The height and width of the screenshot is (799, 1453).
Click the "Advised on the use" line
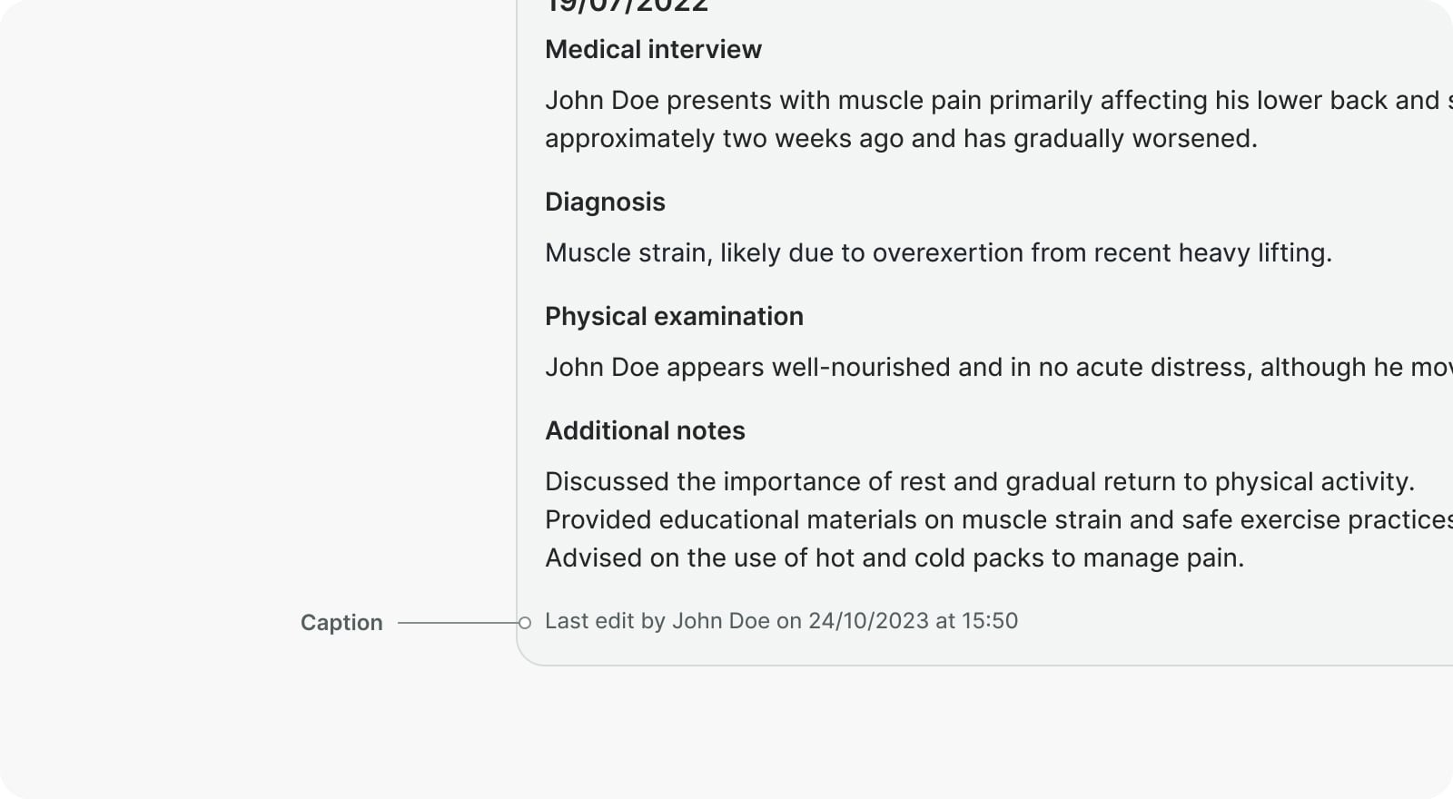coord(894,558)
